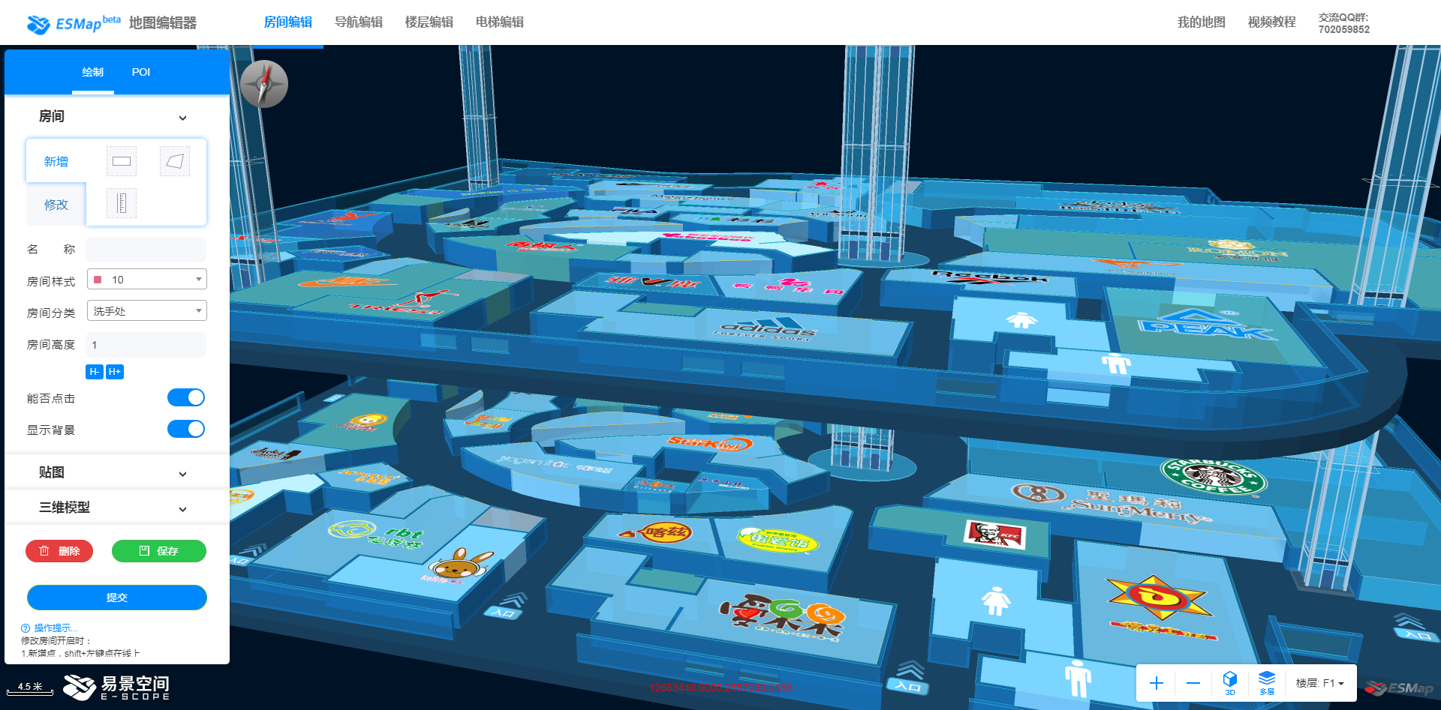1441x710 pixels.
Task: Click the women's restroom icon on lower floor
Action: tap(997, 601)
